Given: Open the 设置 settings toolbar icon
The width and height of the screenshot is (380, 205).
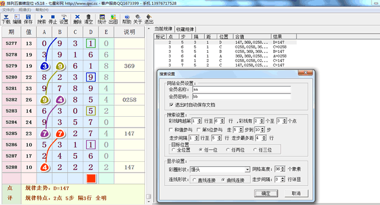Looking at the screenshot, I should coord(64,19).
